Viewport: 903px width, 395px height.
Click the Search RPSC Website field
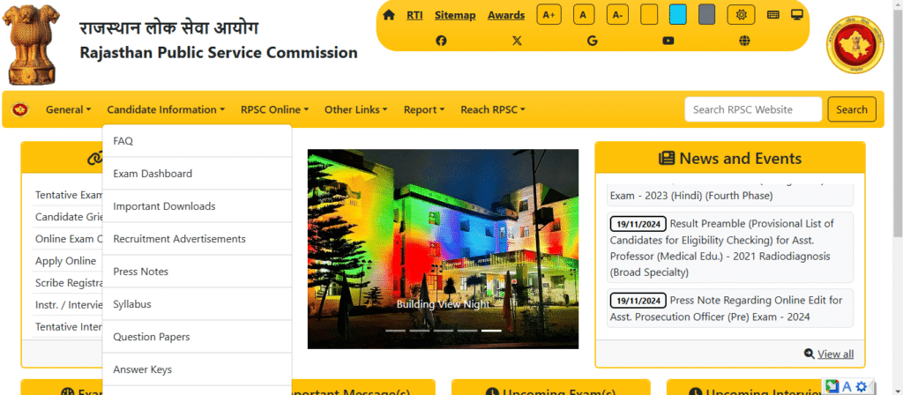[x=753, y=109]
